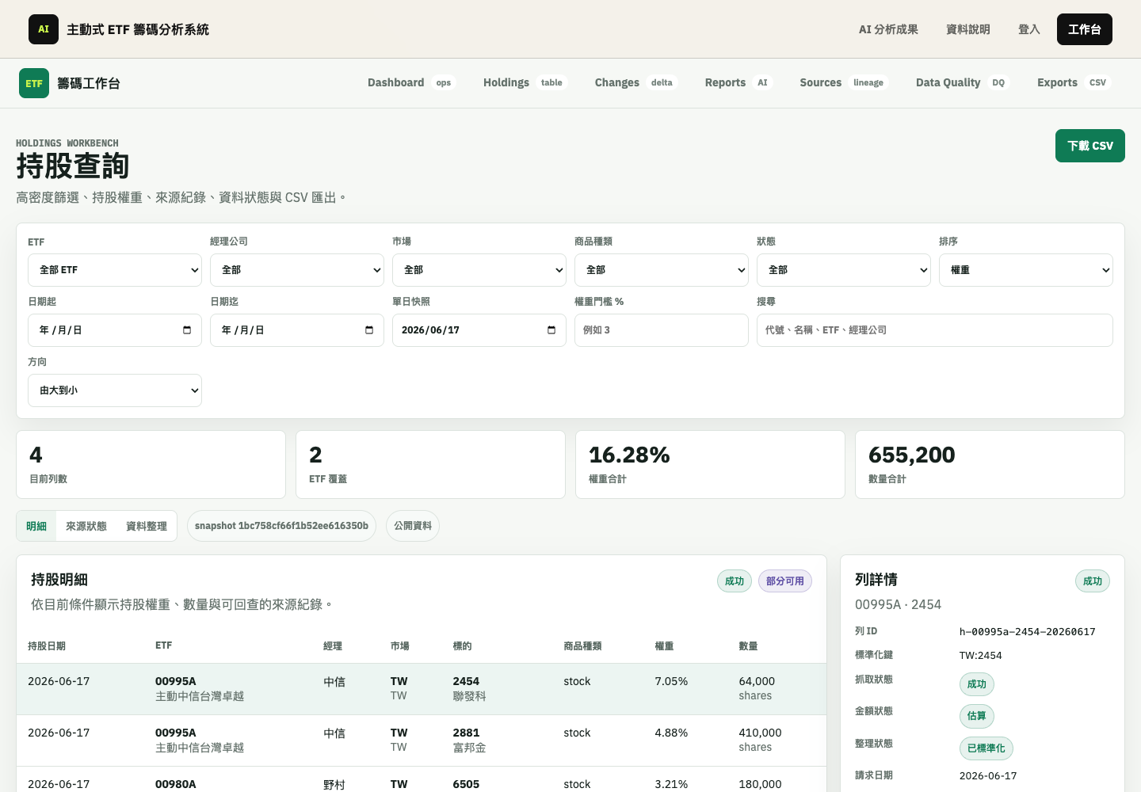Focus the 搜尋 text field
Screen dimensions: 1141x792
coord(935,330)
